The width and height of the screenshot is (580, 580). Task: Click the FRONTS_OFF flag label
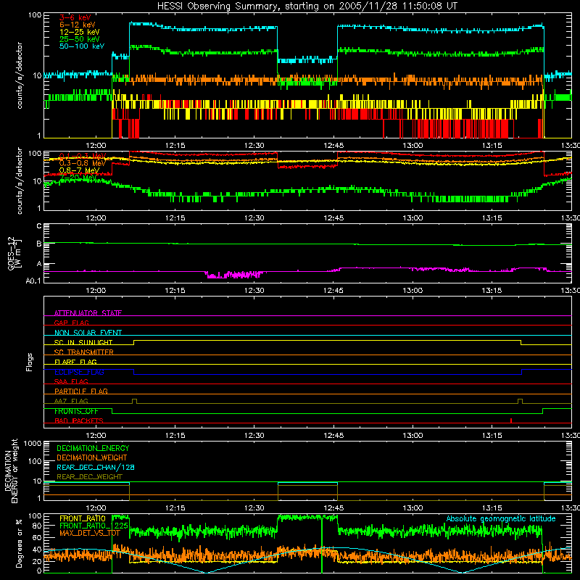pyautogui.click(x=76, y=411)
